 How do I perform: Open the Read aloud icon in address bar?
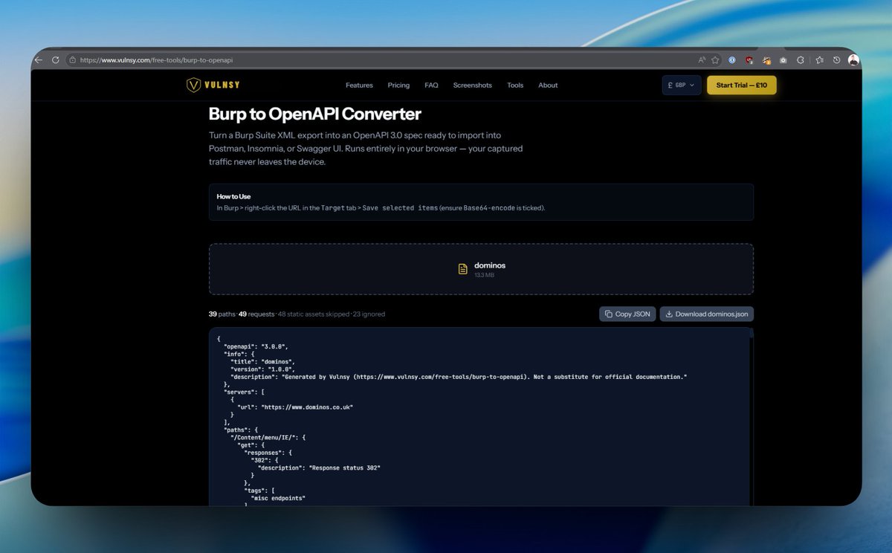(702, 60)
